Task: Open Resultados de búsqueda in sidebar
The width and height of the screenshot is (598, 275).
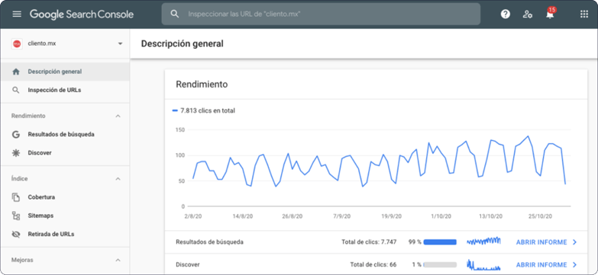Action: click(x=65, y=134)
